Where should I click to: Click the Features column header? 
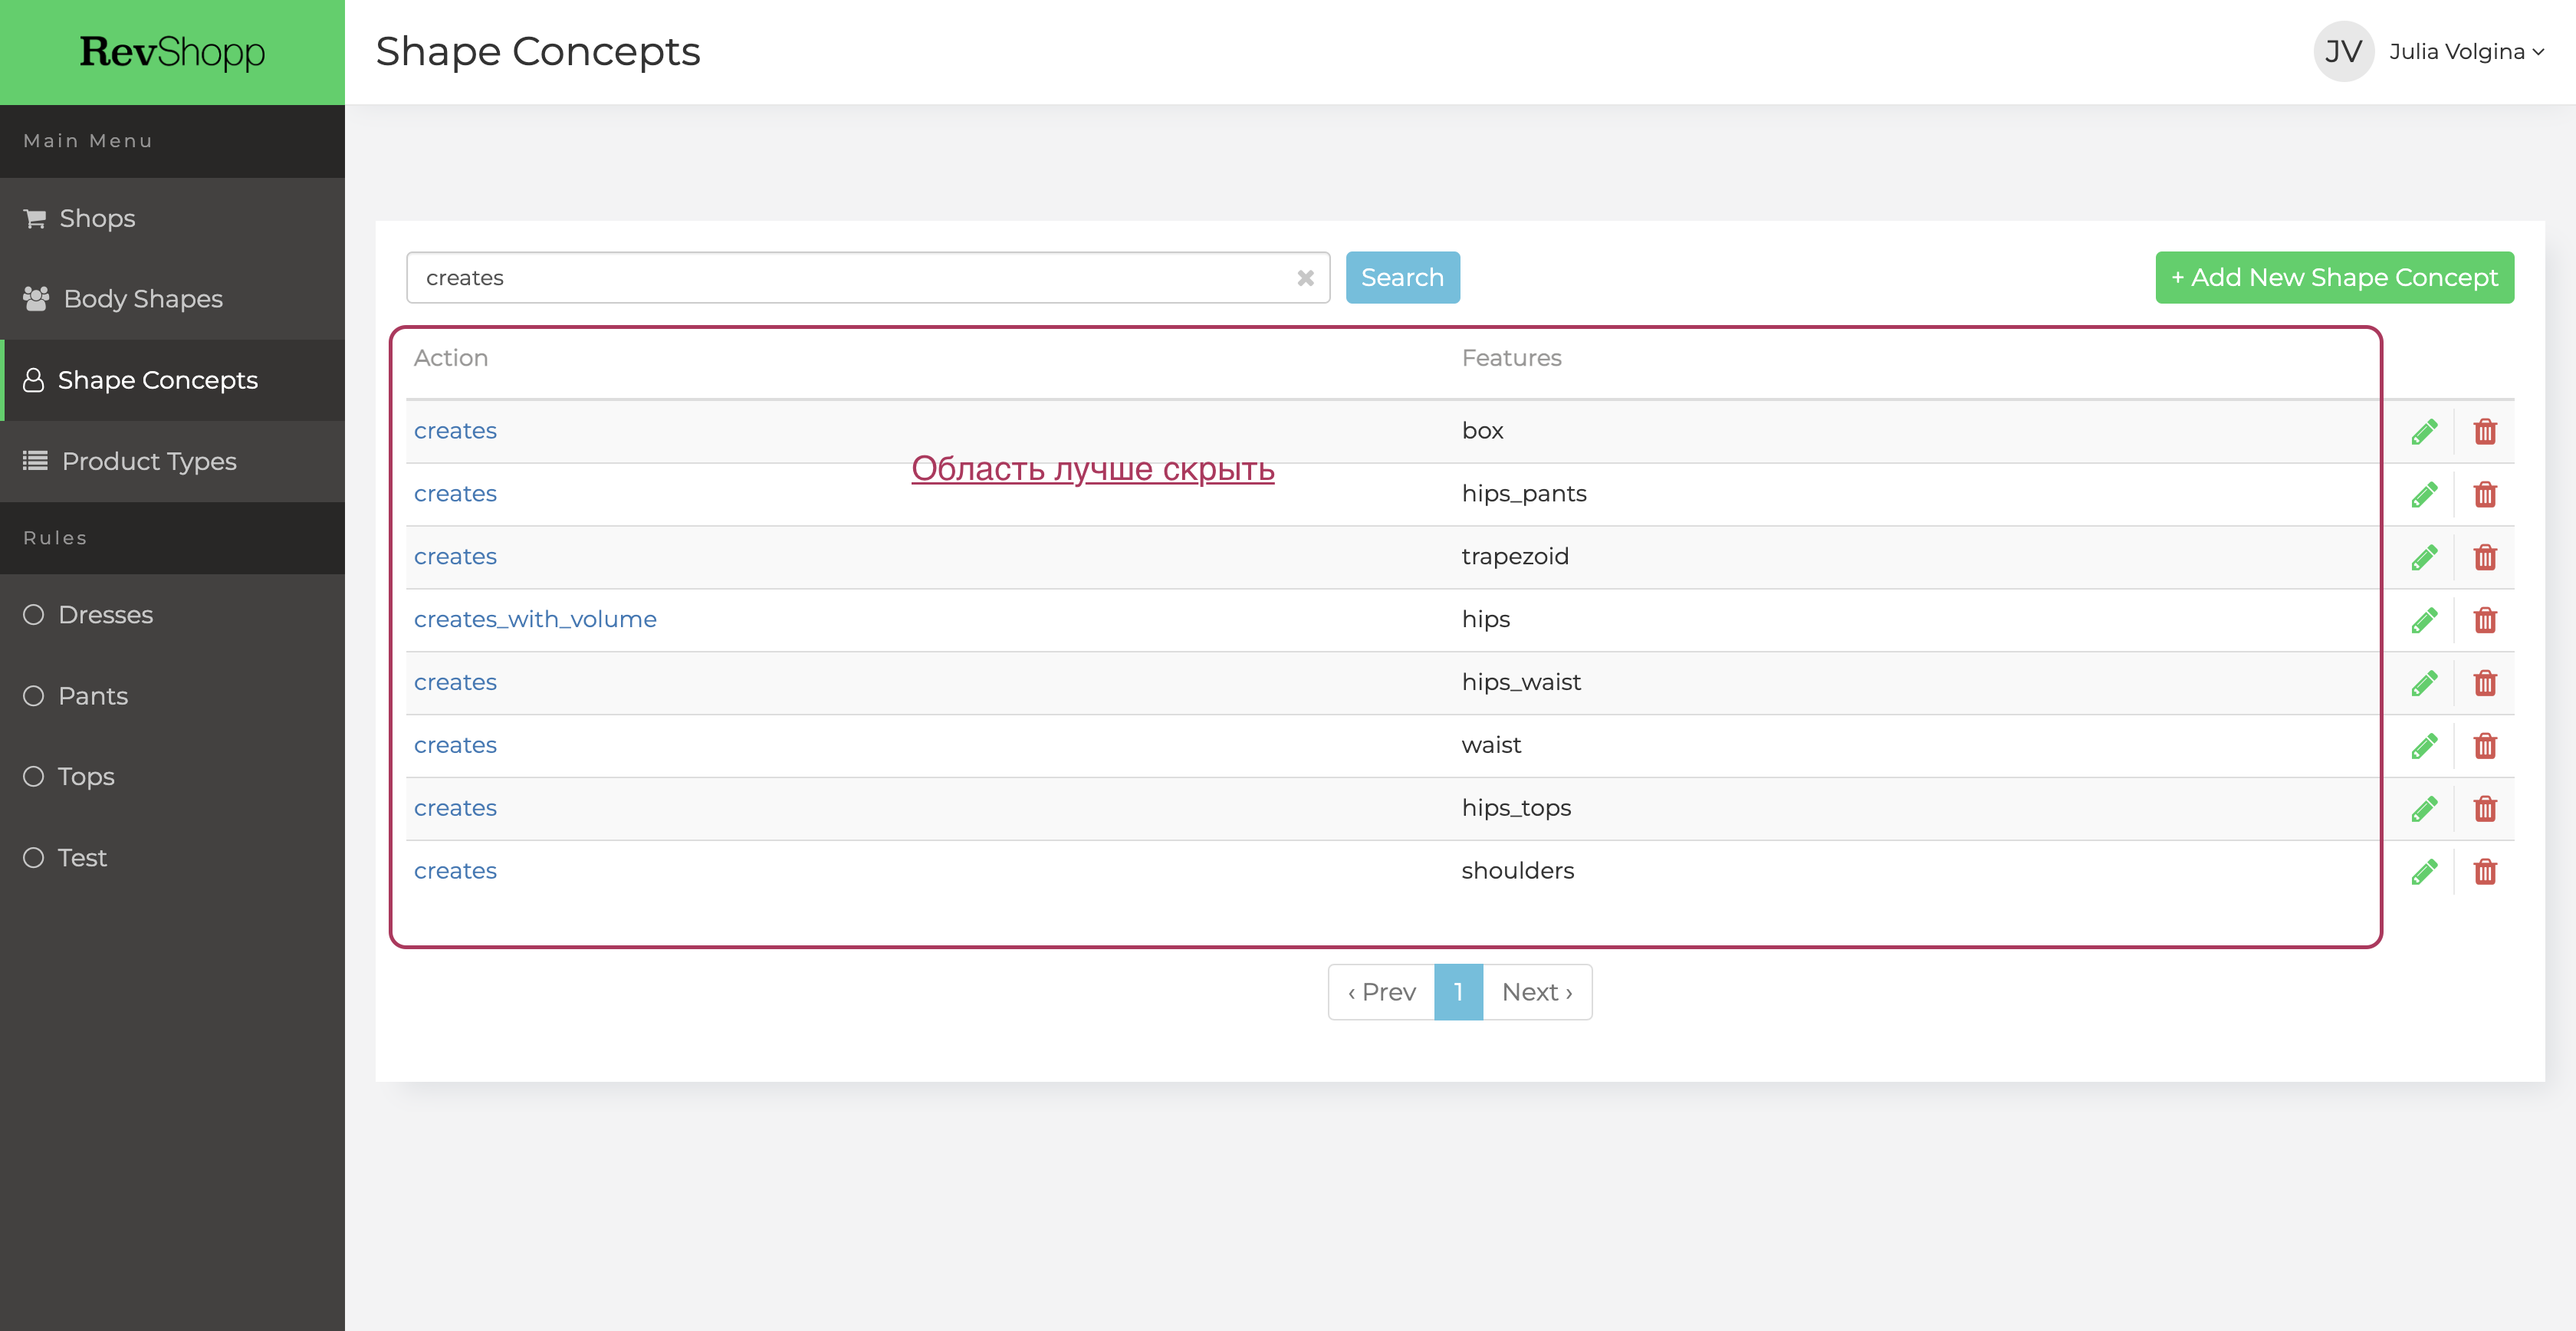click(1511, 358)
